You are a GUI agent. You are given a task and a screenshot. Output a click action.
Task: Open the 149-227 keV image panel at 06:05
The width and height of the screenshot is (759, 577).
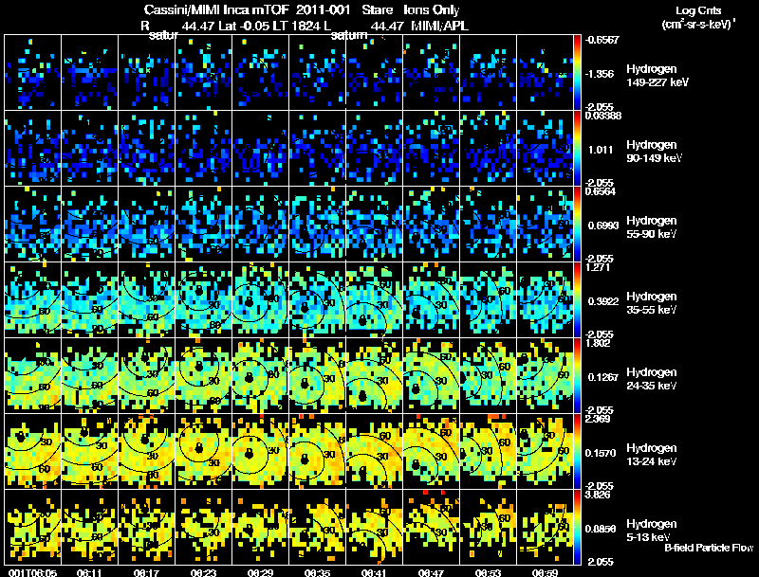pos(33,73)
